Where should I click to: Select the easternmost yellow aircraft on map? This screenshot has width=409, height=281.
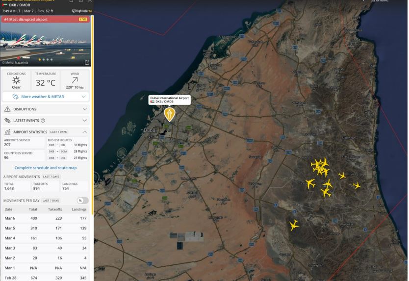357,185
